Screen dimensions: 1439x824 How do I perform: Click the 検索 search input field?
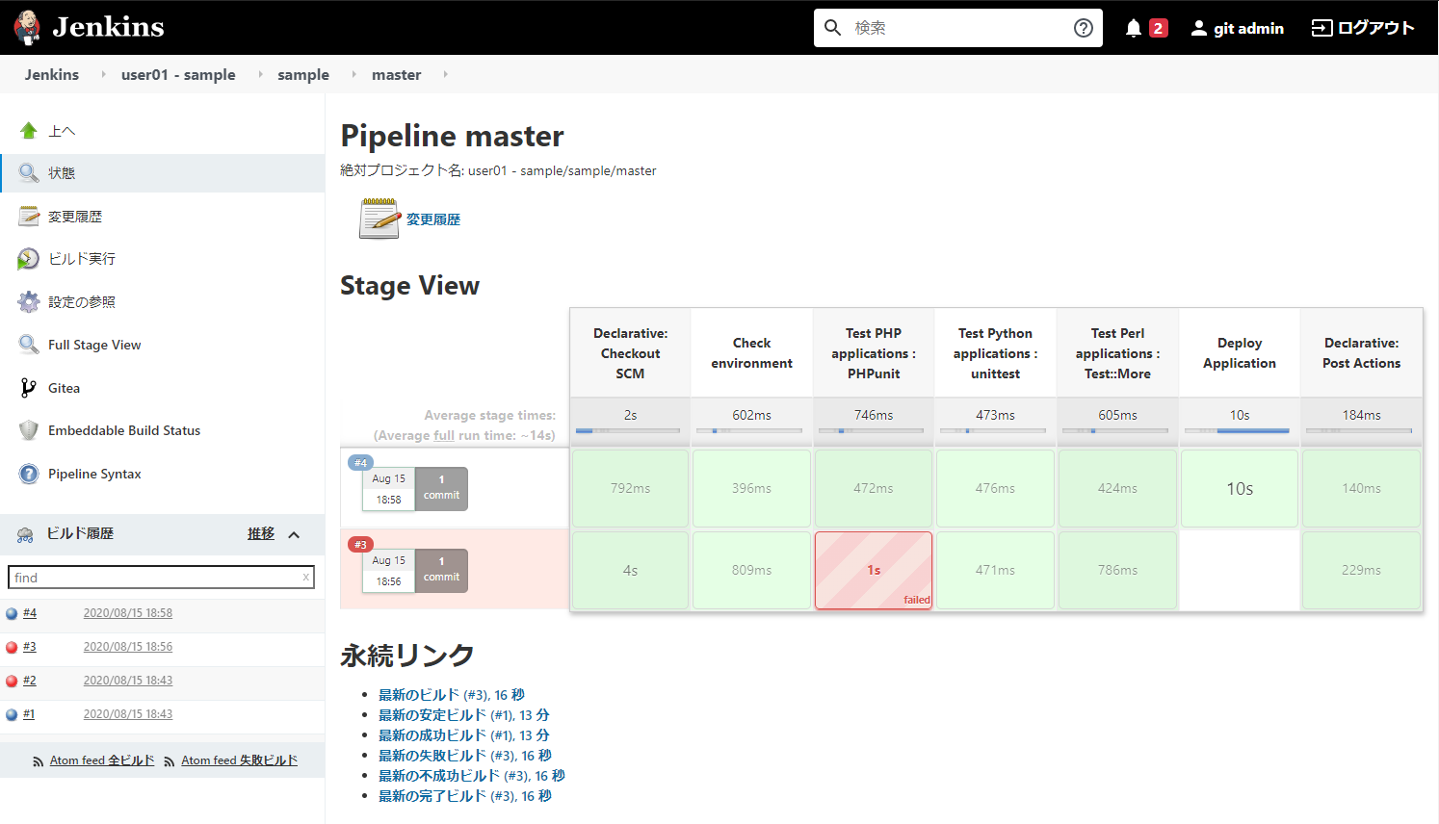click(x=958, y=28)
